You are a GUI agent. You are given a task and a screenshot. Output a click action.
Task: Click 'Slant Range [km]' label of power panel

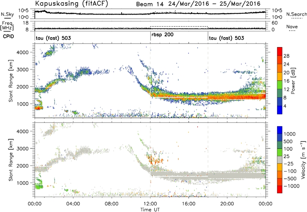pos(11,81)
